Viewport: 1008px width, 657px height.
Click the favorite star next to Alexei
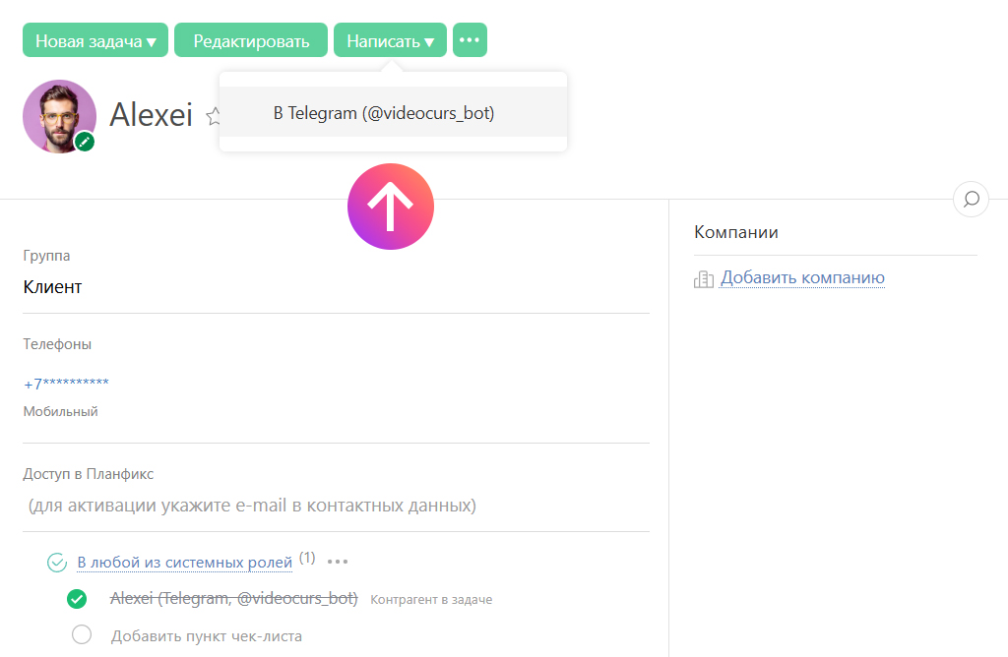pyautogui.click(x=212, y=116)
